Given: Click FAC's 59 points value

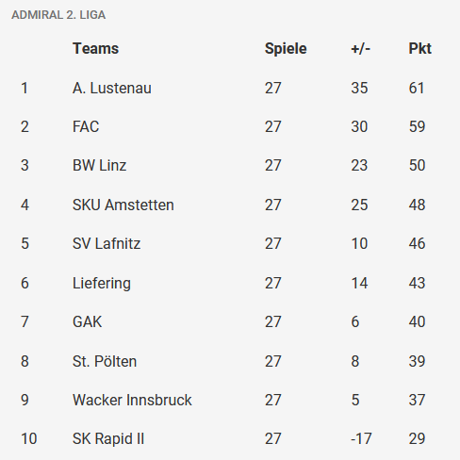Looking at the screenshot, I should 417,127.
